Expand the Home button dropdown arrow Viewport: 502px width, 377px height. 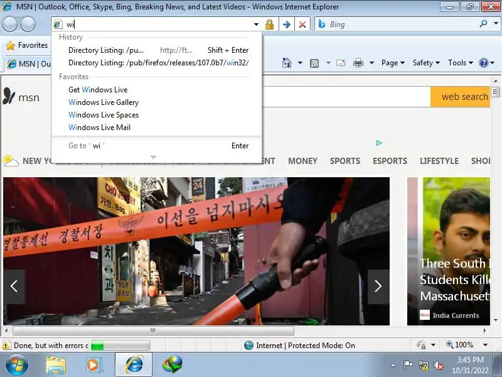(x=300, y=63)
